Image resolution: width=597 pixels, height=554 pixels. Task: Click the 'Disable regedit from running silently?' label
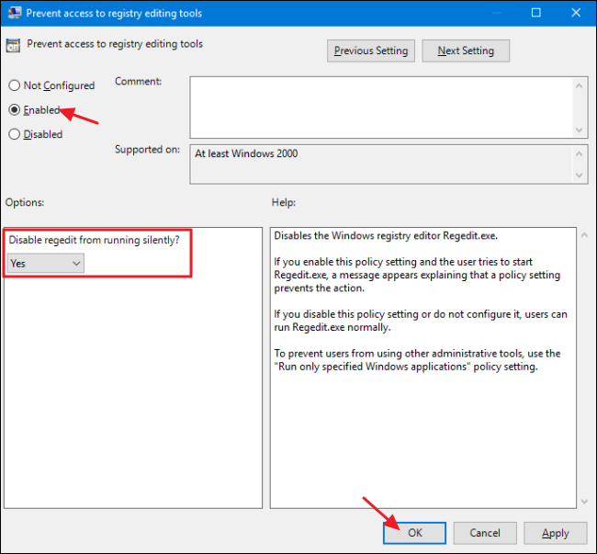click(94, 240)
